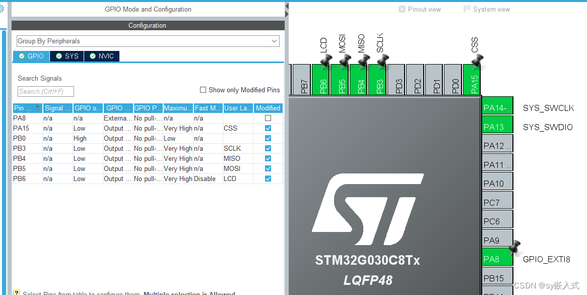
Task: Click the LCD user label cell
Action: 238,179
